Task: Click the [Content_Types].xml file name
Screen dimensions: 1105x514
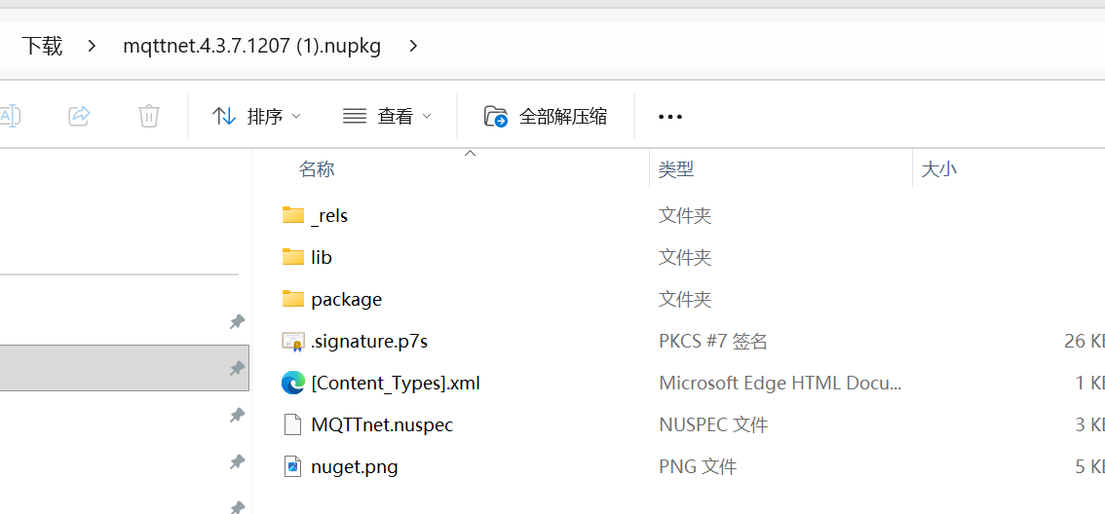Action: pos(396,384)
